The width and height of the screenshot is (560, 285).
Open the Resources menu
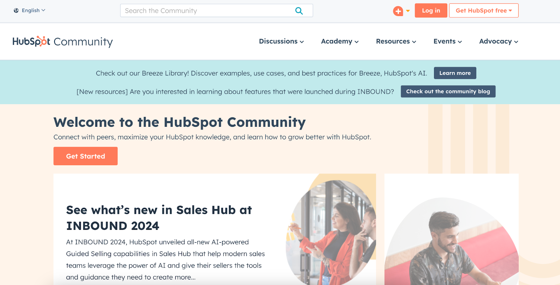396,41
